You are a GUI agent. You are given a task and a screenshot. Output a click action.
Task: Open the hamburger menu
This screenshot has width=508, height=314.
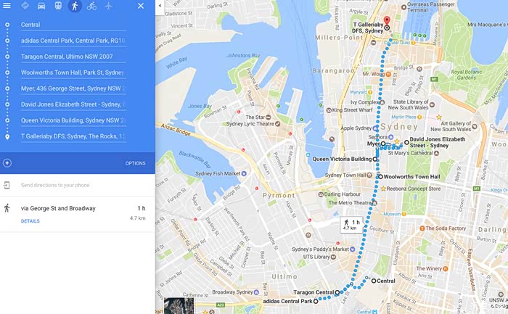7,6
